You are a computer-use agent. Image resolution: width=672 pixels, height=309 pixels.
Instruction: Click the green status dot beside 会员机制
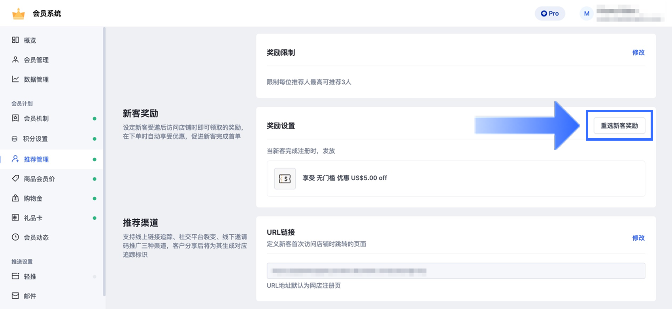(94, 119)
